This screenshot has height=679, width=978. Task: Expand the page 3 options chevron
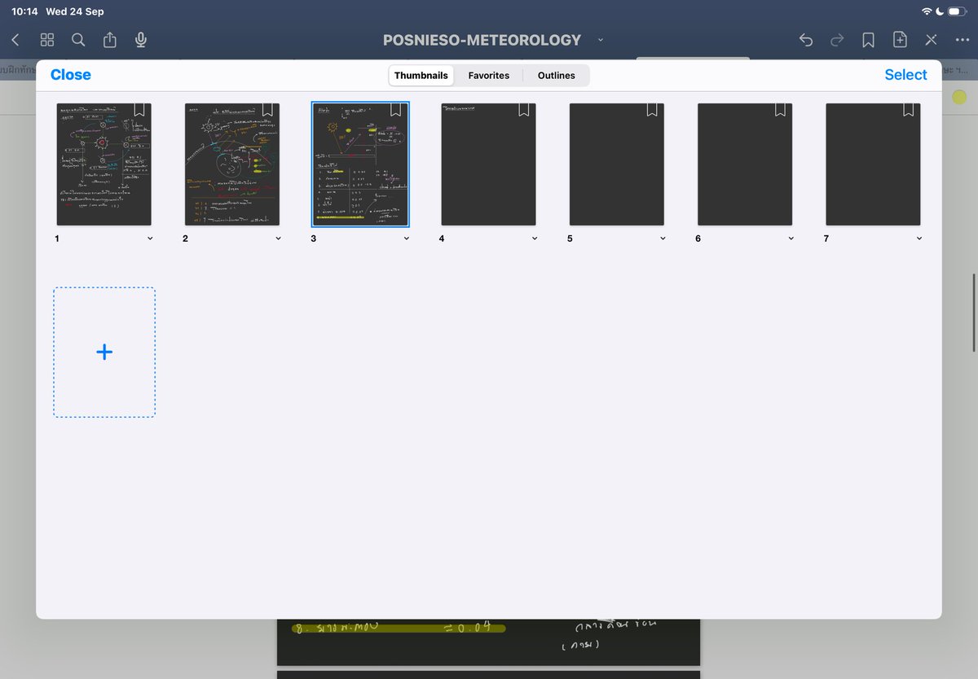407,239
